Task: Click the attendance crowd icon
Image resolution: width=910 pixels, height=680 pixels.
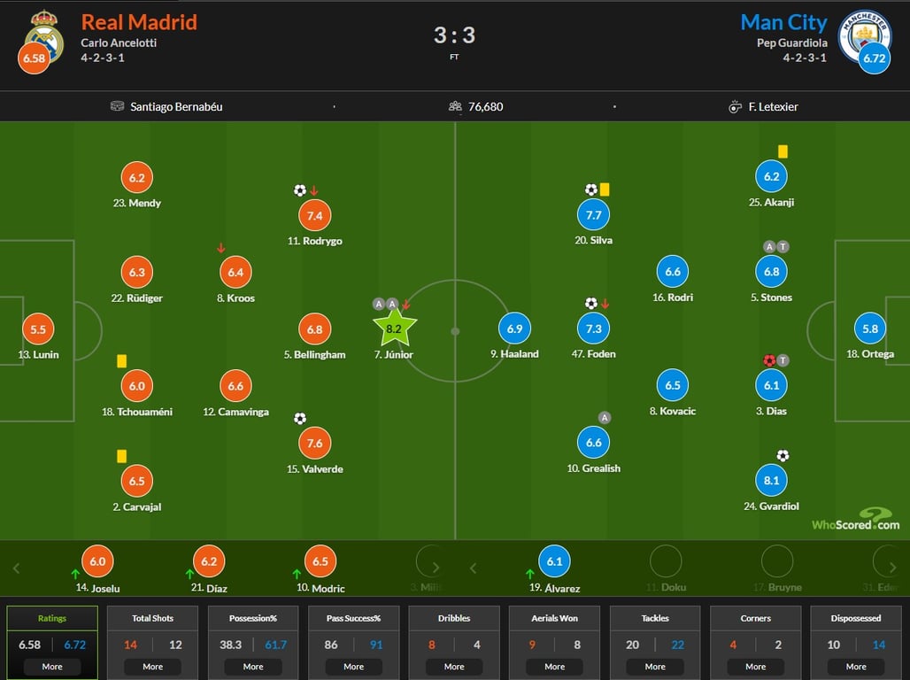Action: [x=455, y=106]
